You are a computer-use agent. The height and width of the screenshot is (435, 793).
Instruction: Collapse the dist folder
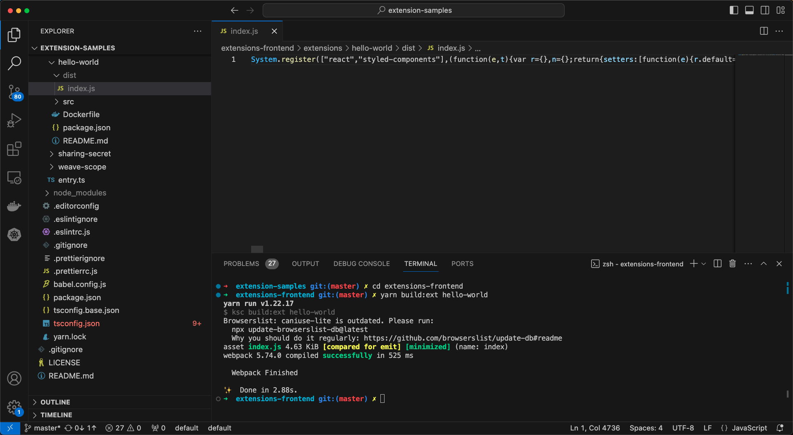click(x=120, y=75)
